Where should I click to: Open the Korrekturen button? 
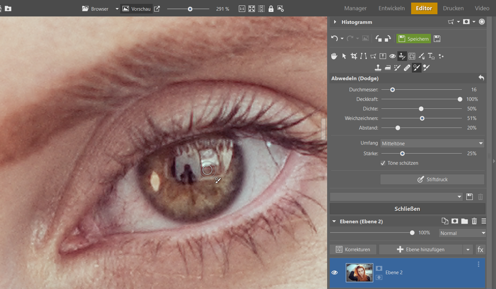pyautogui.click(x=353, y=249)
